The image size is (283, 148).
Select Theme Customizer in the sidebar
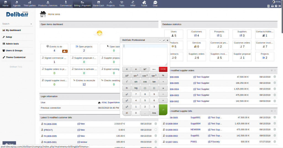click(x=16, y=57)
